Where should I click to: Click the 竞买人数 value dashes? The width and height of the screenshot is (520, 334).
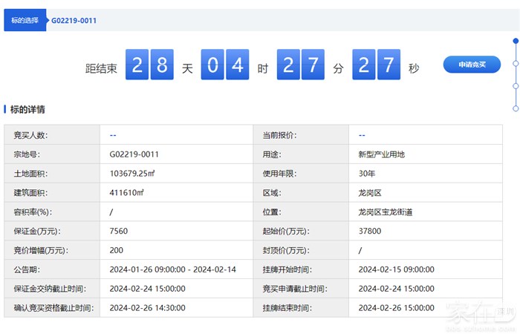[x=113, y=135]
